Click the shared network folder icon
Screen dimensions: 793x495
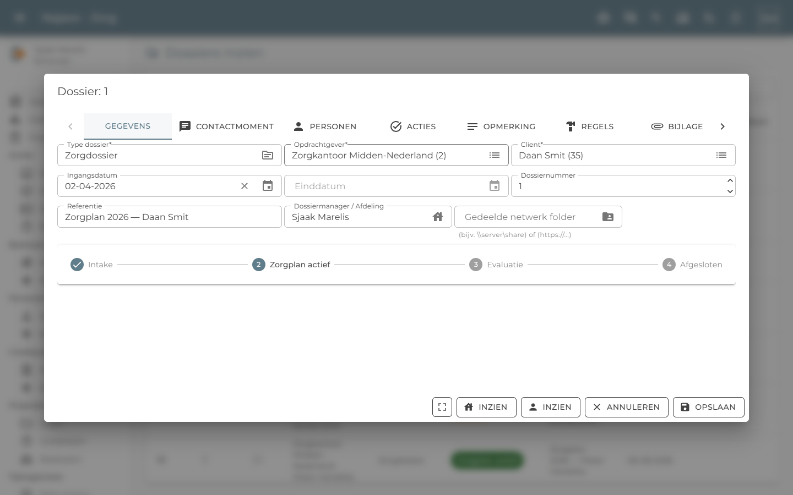[x=608, y=217]
